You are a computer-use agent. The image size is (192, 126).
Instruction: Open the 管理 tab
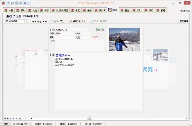161,10
